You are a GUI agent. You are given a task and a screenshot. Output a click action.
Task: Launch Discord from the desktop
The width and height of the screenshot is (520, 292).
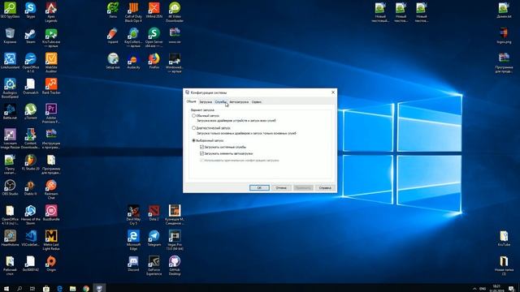click(x=133, y=264)
